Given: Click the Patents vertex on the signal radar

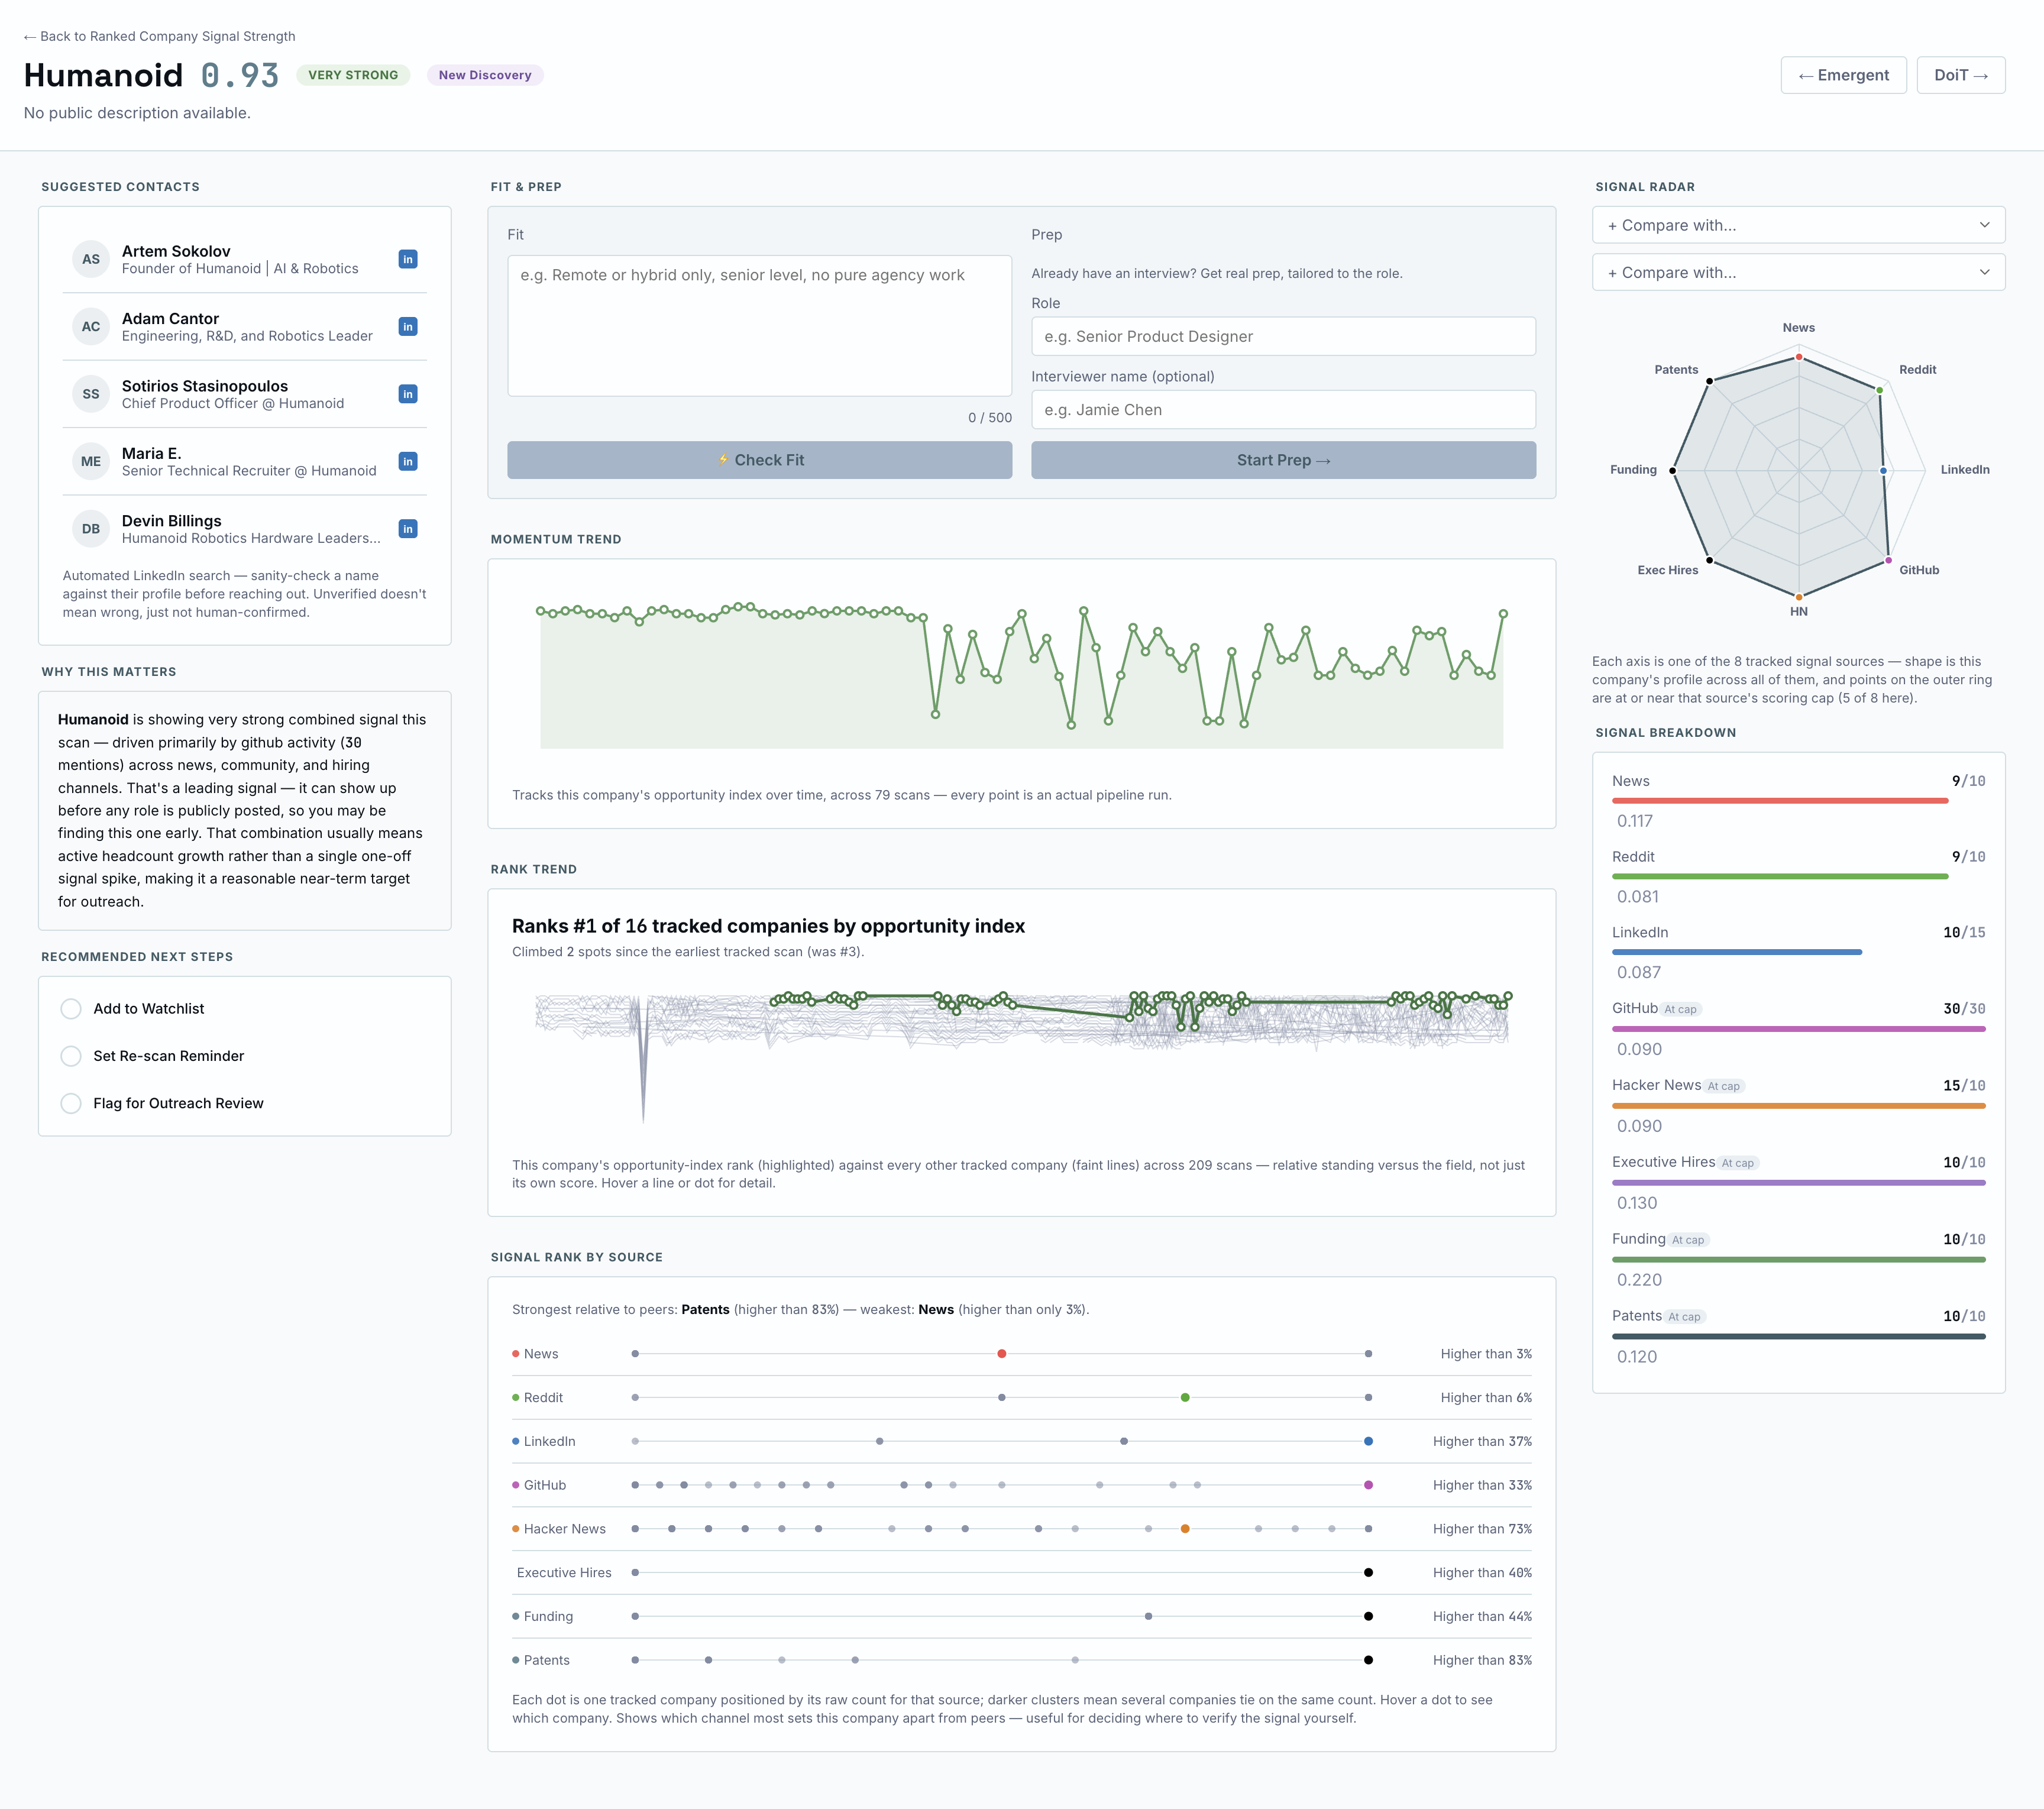Looking at the screenshot, I should [x=1710, y=381].
